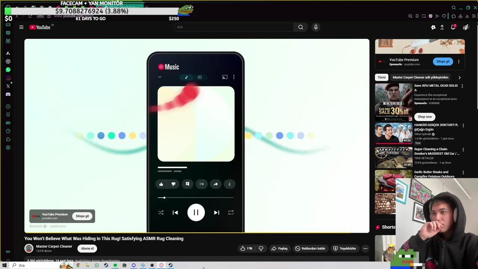Click Reklamları kaldır button
This screenshot has height=269, width=478.
pyautogui.click(x=310, y=248)
